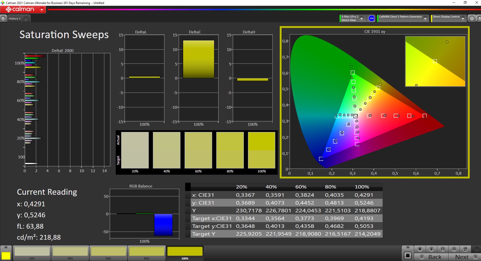
Task: Click the circular arrows refresh icon
Action: pyautogui.click(x=465, y=249)
